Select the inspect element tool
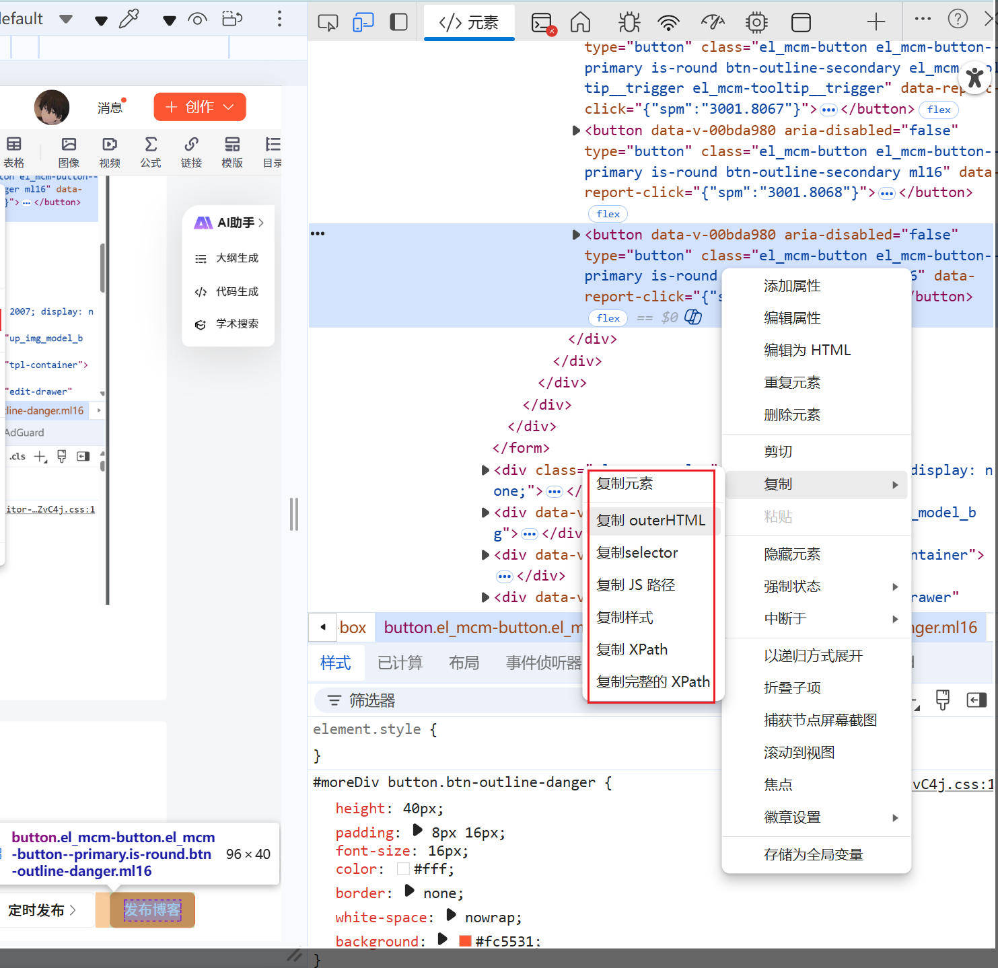The width and height of the screenshot is (998, 968). (x=327, y=22)
